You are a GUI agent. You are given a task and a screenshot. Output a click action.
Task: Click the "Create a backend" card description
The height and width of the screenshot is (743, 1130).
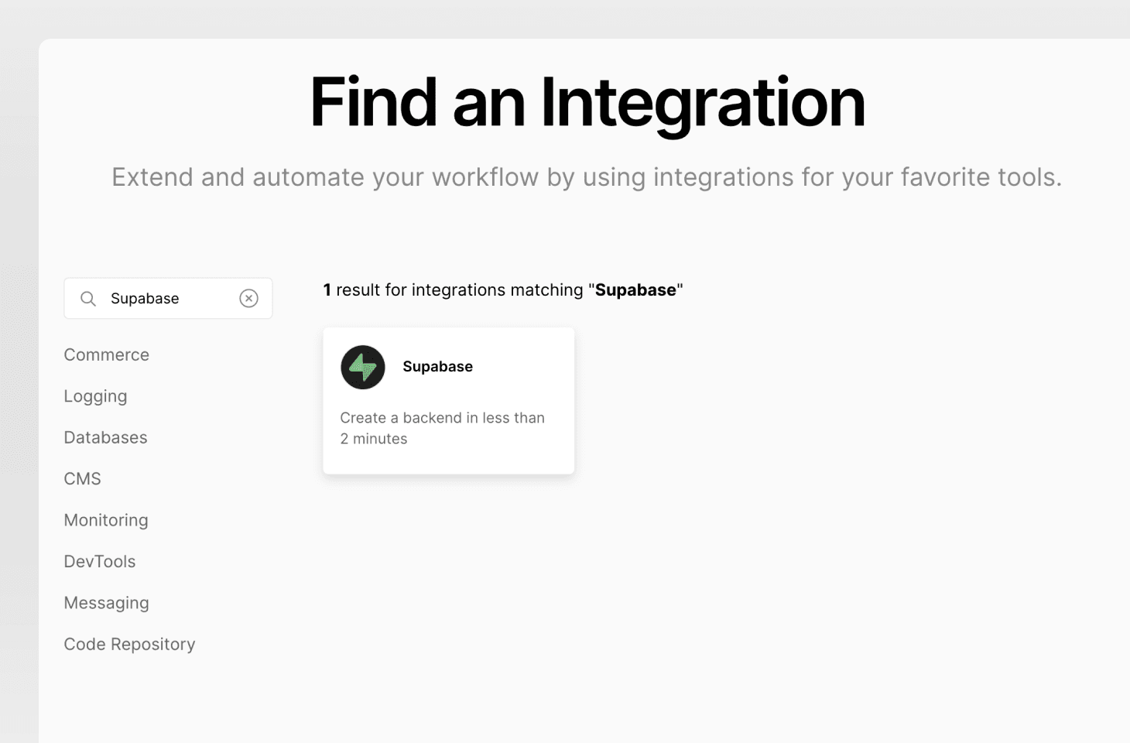tap(442, 428)
